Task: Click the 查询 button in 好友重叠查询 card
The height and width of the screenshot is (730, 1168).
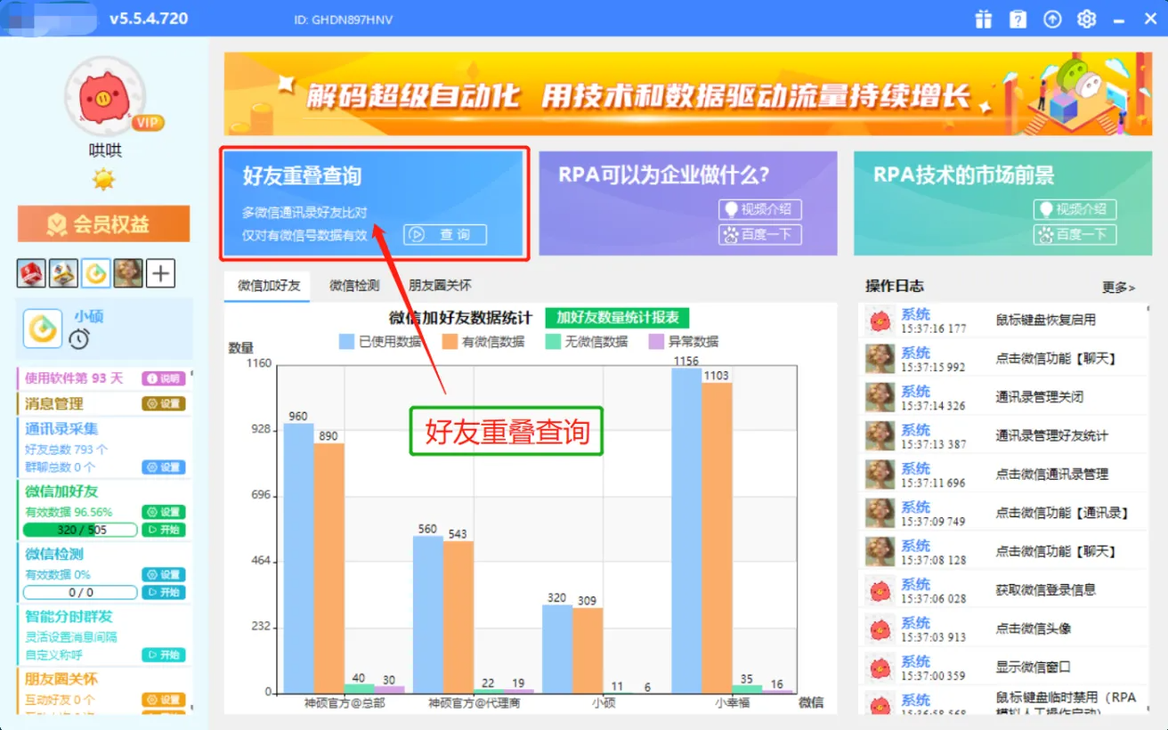Action: [x=445, y=235]
